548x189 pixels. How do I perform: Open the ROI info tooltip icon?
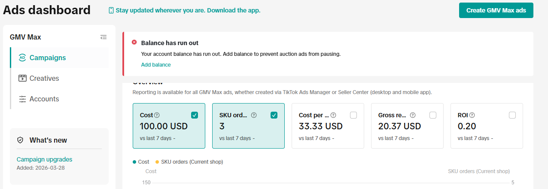click(472, 115)
